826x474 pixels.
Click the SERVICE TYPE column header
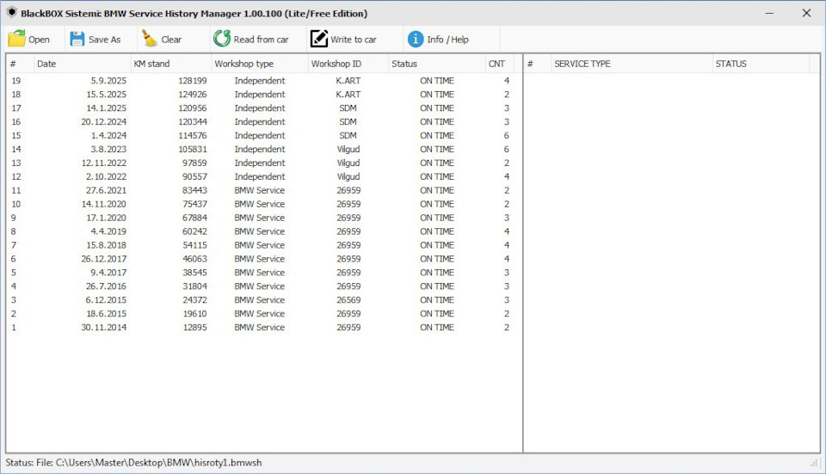632,64
